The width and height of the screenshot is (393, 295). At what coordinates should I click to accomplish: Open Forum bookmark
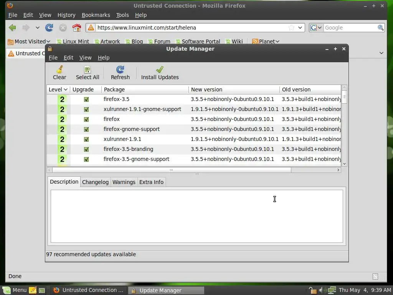(x=159, y=41)
